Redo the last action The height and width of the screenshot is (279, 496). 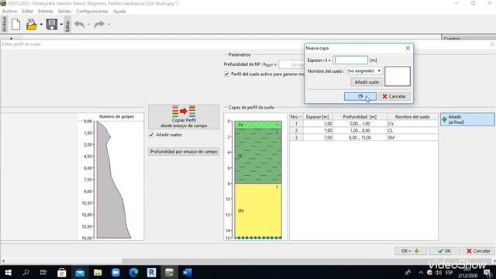pyautogui.click(x=99, y=24)
